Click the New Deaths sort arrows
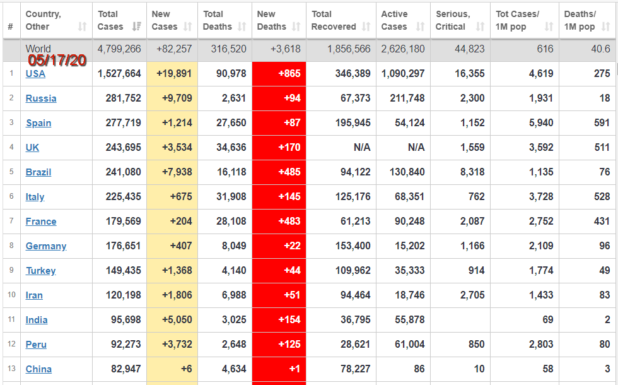This screenshot has height=385, width=618. 296,27
